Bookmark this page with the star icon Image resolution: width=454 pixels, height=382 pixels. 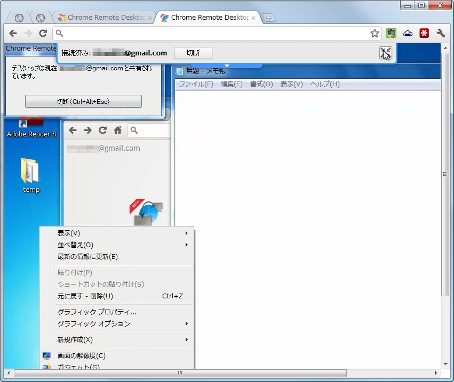pos(375,32)
